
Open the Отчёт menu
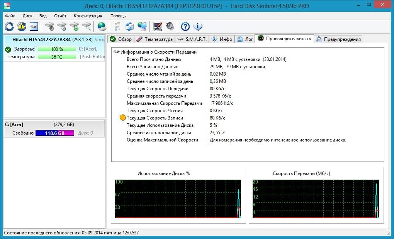60,16
